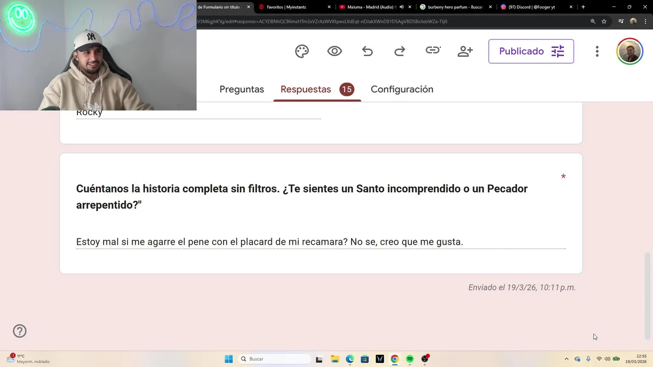653x367 pixels.
Task: Open the Task View taskbar icon
Action: pos(319,359)
